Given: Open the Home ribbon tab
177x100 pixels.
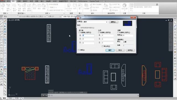Looking at the screenshot, I should coord(8,1).
